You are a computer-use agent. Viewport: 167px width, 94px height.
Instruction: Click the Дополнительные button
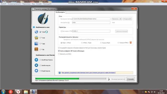[x=121, y=31]
